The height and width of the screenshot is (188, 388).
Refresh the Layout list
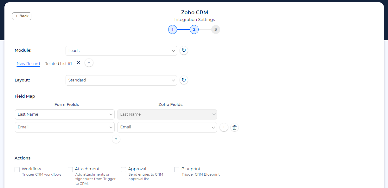coord(184,80)
